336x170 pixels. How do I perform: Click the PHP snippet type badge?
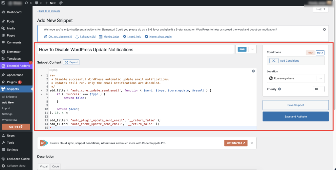pos(242,49)
